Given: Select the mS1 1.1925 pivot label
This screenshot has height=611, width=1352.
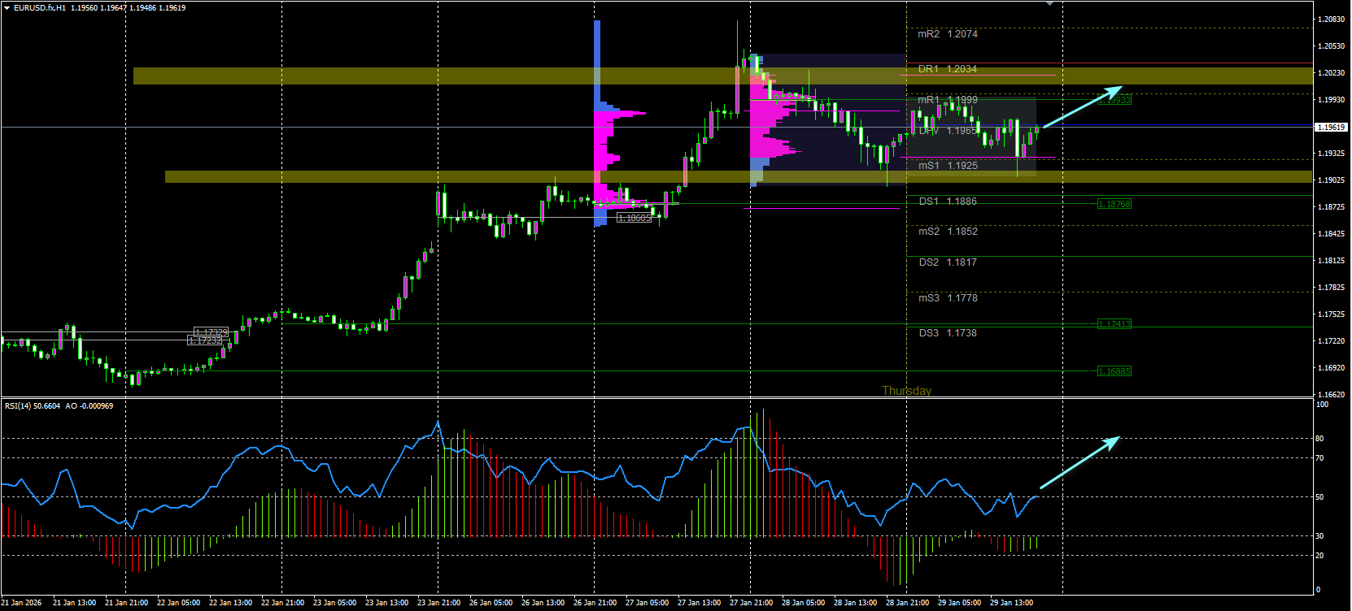Looking at the screenshot, I should [948, 166].
